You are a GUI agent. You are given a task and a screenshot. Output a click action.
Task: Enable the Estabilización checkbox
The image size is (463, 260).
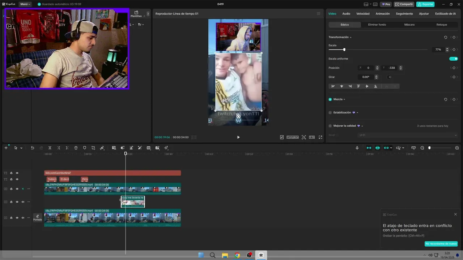[330, 113]
